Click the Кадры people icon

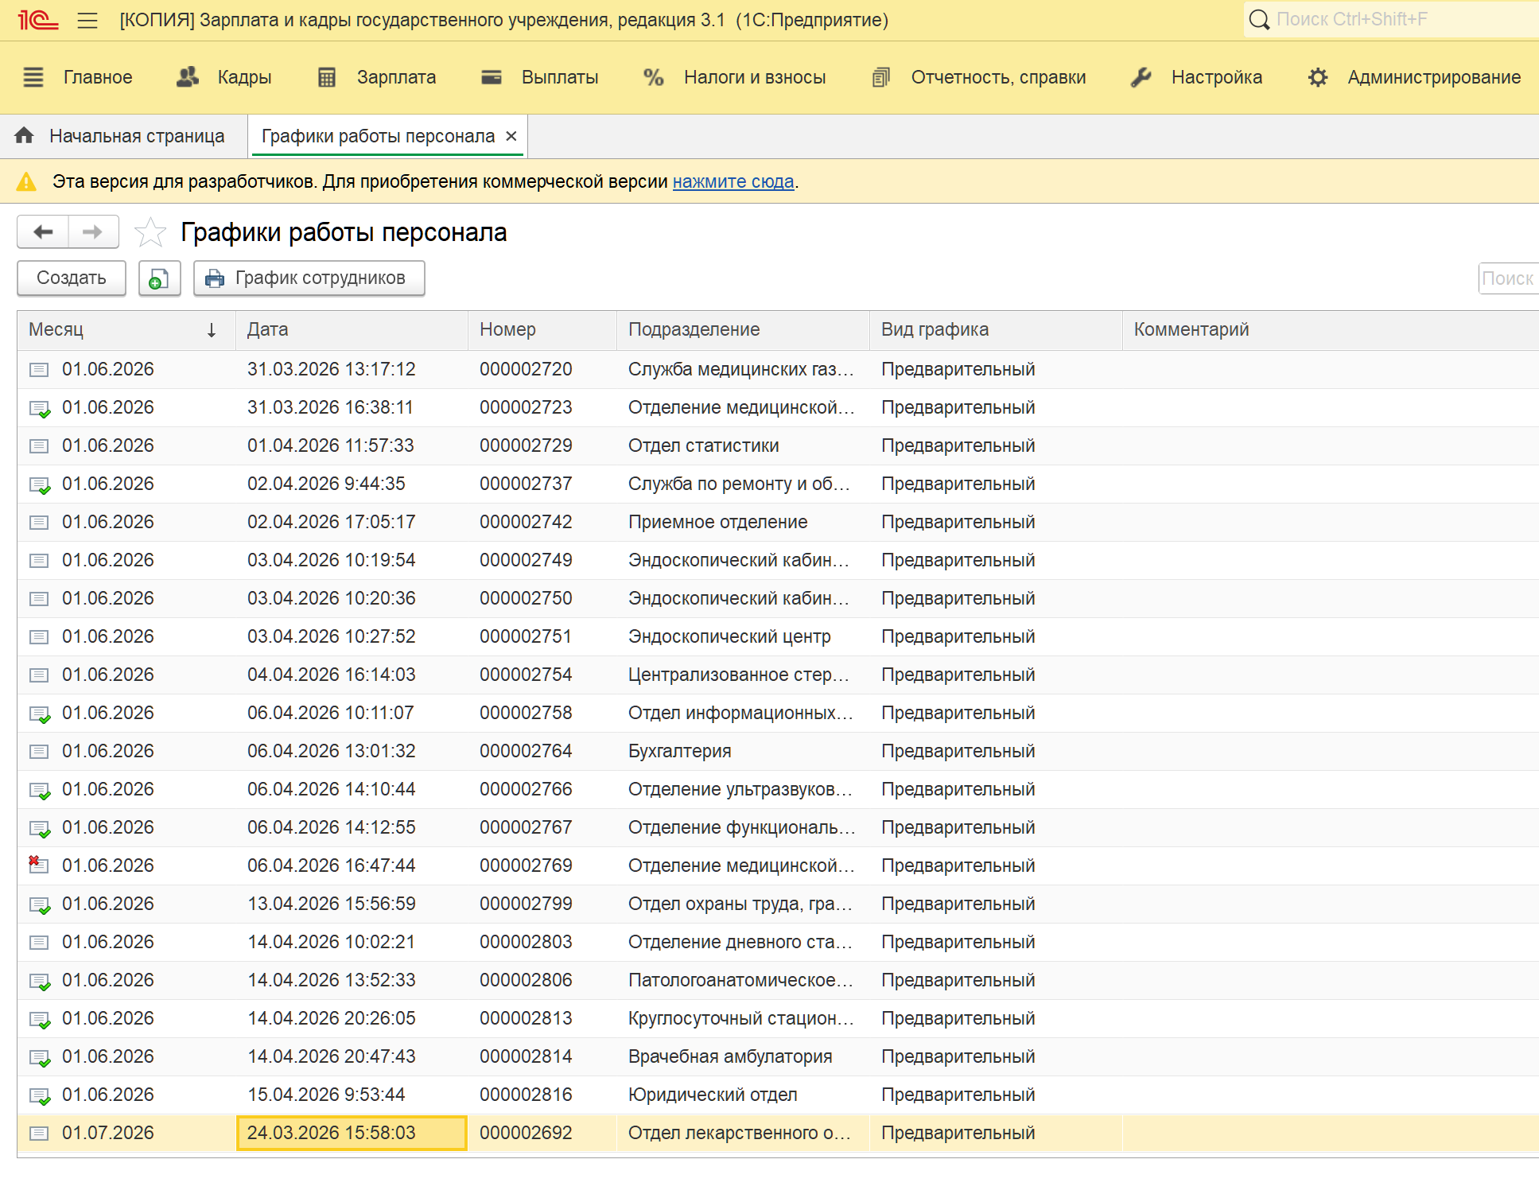click(188, 77)
